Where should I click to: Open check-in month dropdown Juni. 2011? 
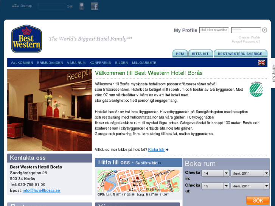(x=250, y=173)
